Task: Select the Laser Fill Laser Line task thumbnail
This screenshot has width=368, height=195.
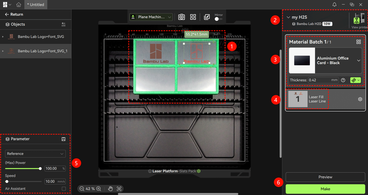Action: pyautogui.click(x=298, y=99)
